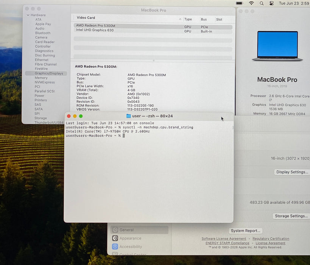Select ATA in the Hardware list

coord(38,20)
